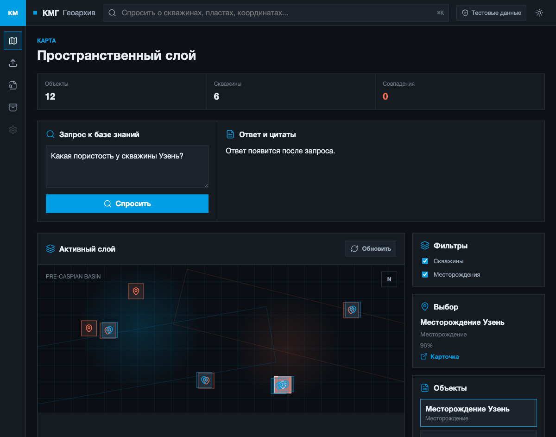Open the Map section in sidebar
This screenshot has width=556, height=437.
[13, 41]
